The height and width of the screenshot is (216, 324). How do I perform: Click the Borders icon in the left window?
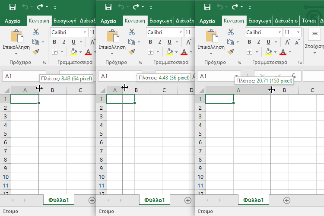54,52
